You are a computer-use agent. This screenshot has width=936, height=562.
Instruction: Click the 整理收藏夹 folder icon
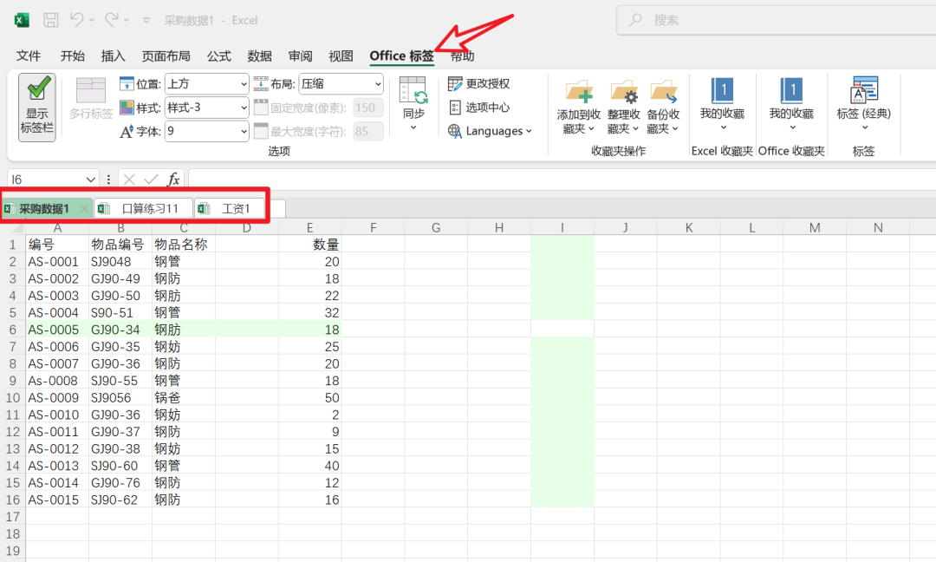point(624,91)
